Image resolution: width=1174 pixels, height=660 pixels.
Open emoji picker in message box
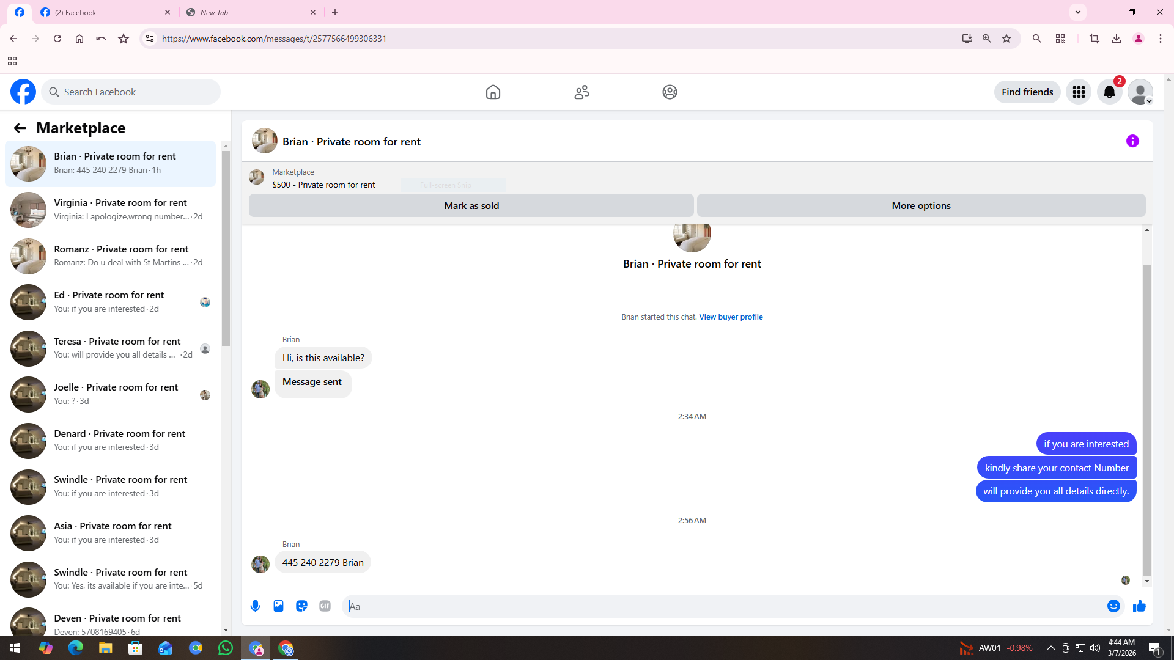1113,606
